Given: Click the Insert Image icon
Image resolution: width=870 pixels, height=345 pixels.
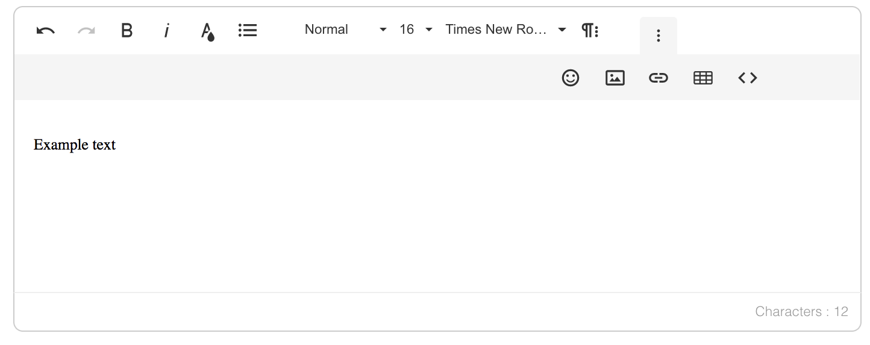Looking at the screenshot, I should [615, 78].
